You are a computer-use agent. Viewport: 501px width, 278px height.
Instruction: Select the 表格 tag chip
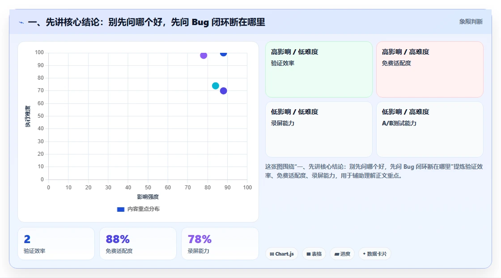click(314, 254)
